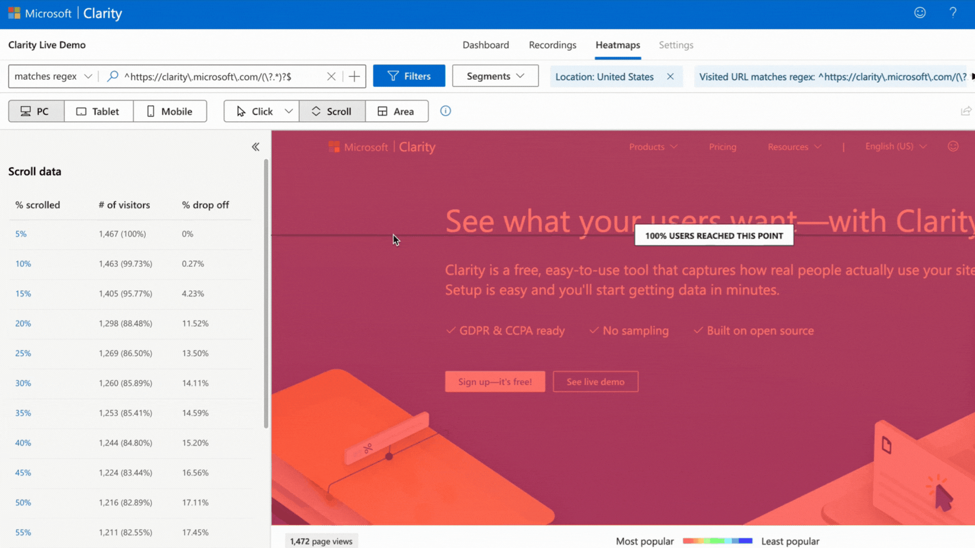
Task: Expand Products menu in the heatmap preview
Action: pos(653,147)
